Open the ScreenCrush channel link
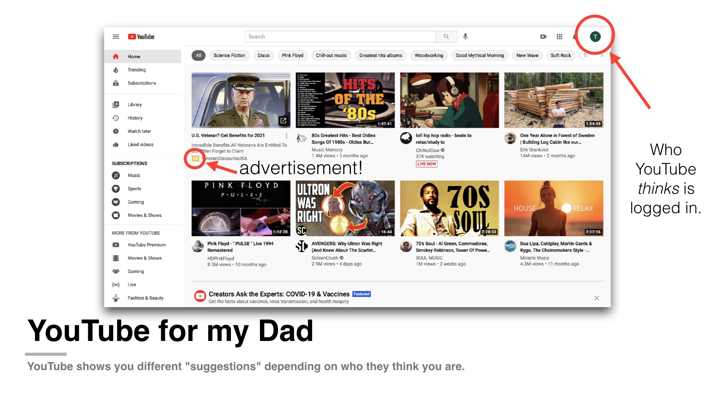 325,258
